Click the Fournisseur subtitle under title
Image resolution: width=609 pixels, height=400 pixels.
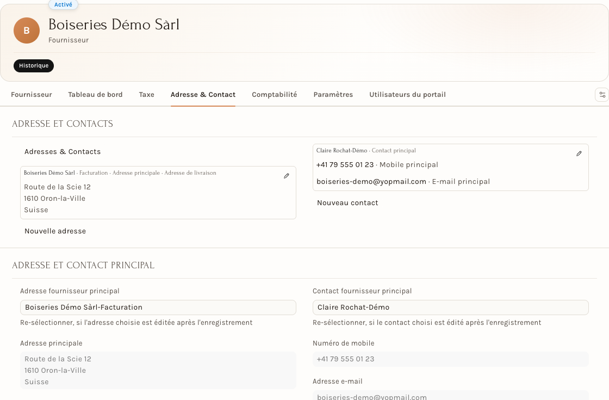(x=69, y=40)
